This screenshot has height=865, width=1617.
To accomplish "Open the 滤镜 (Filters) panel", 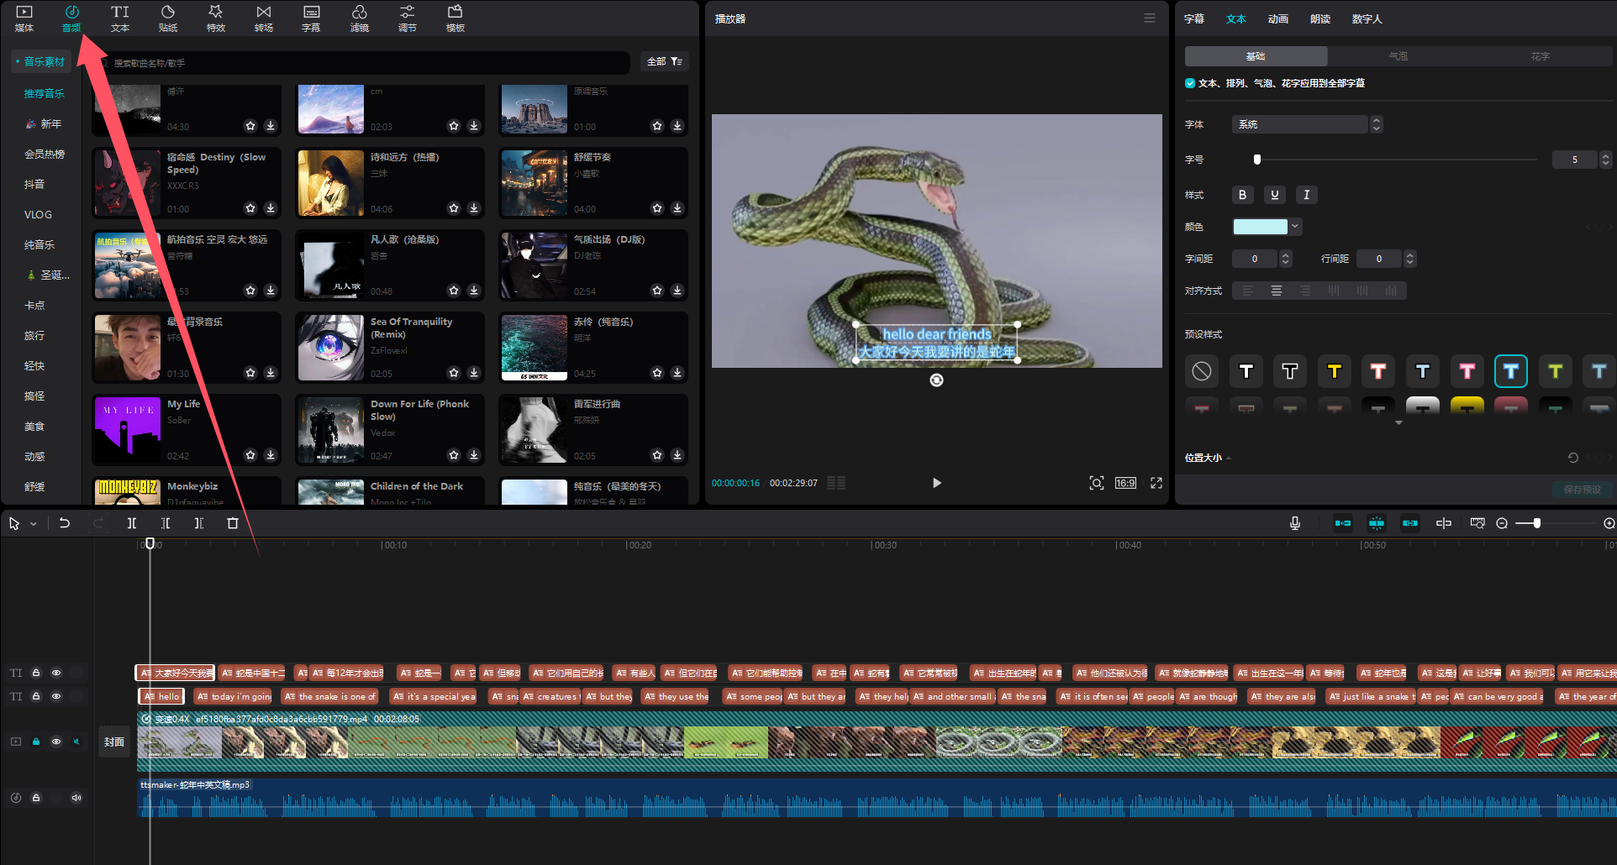I will pyautogui.click(x=360, y=18).
